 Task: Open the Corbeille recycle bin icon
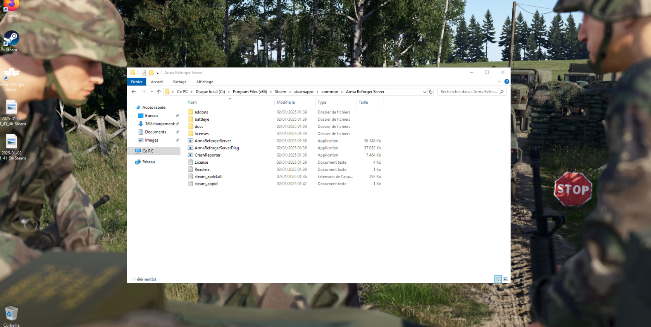tap(11, 317)
